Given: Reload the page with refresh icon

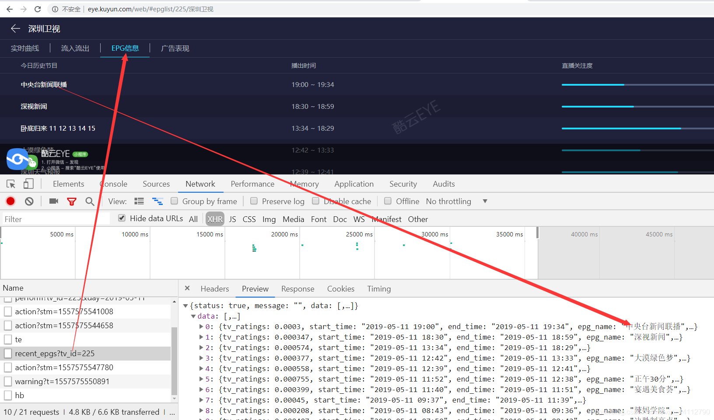Looking at the screenshot, I should click(38, 9).
